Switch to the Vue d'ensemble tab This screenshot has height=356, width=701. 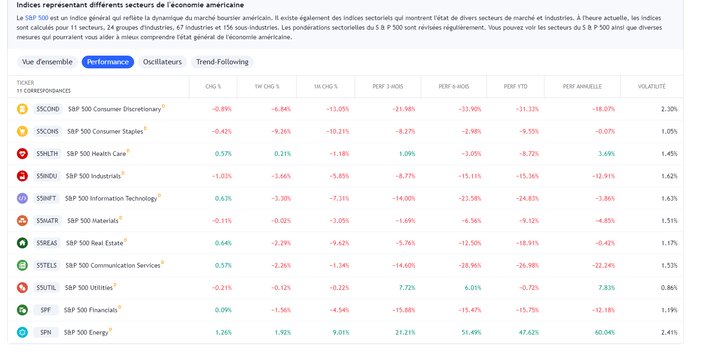point(47,62)
